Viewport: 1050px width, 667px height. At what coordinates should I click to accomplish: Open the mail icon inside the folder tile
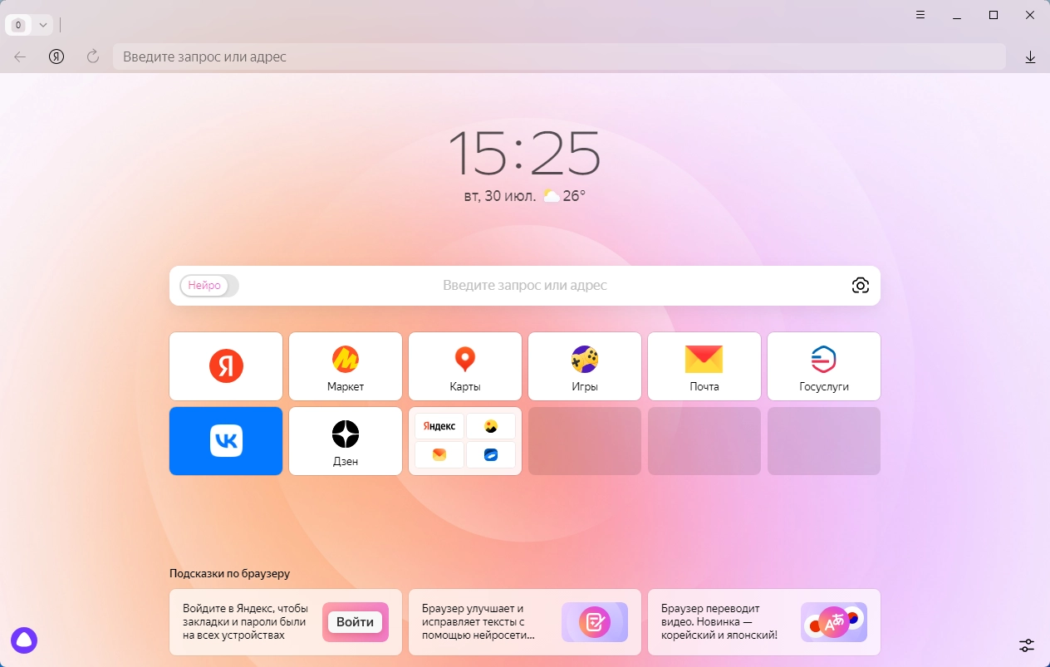click(439, 455)
